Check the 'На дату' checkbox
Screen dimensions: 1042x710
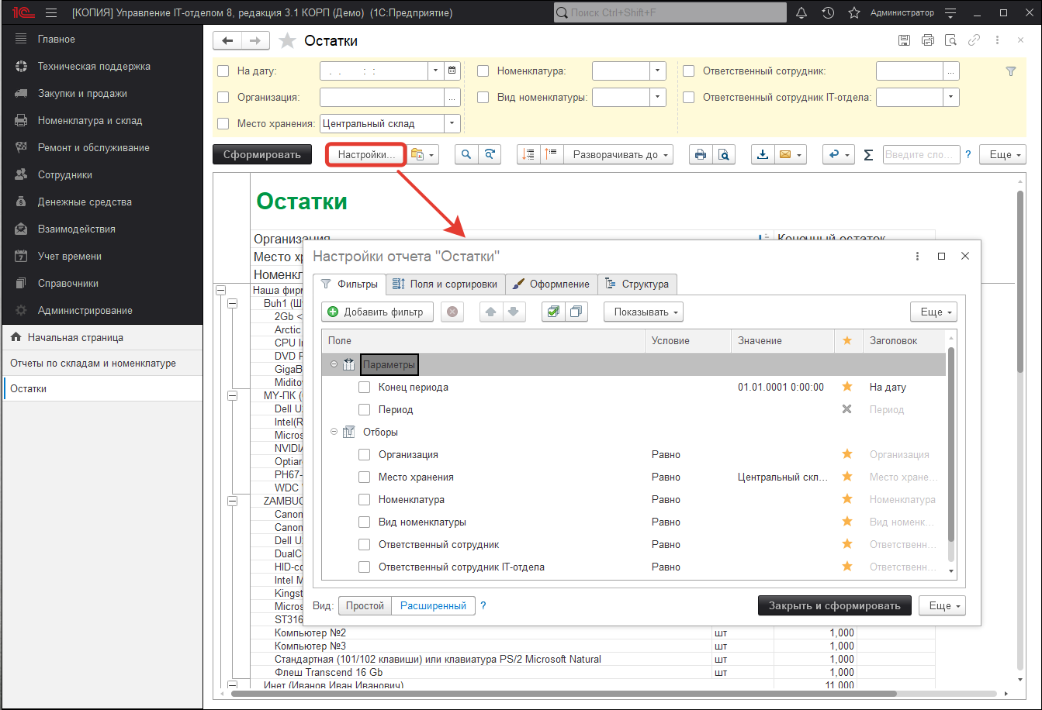coord(223,71)
